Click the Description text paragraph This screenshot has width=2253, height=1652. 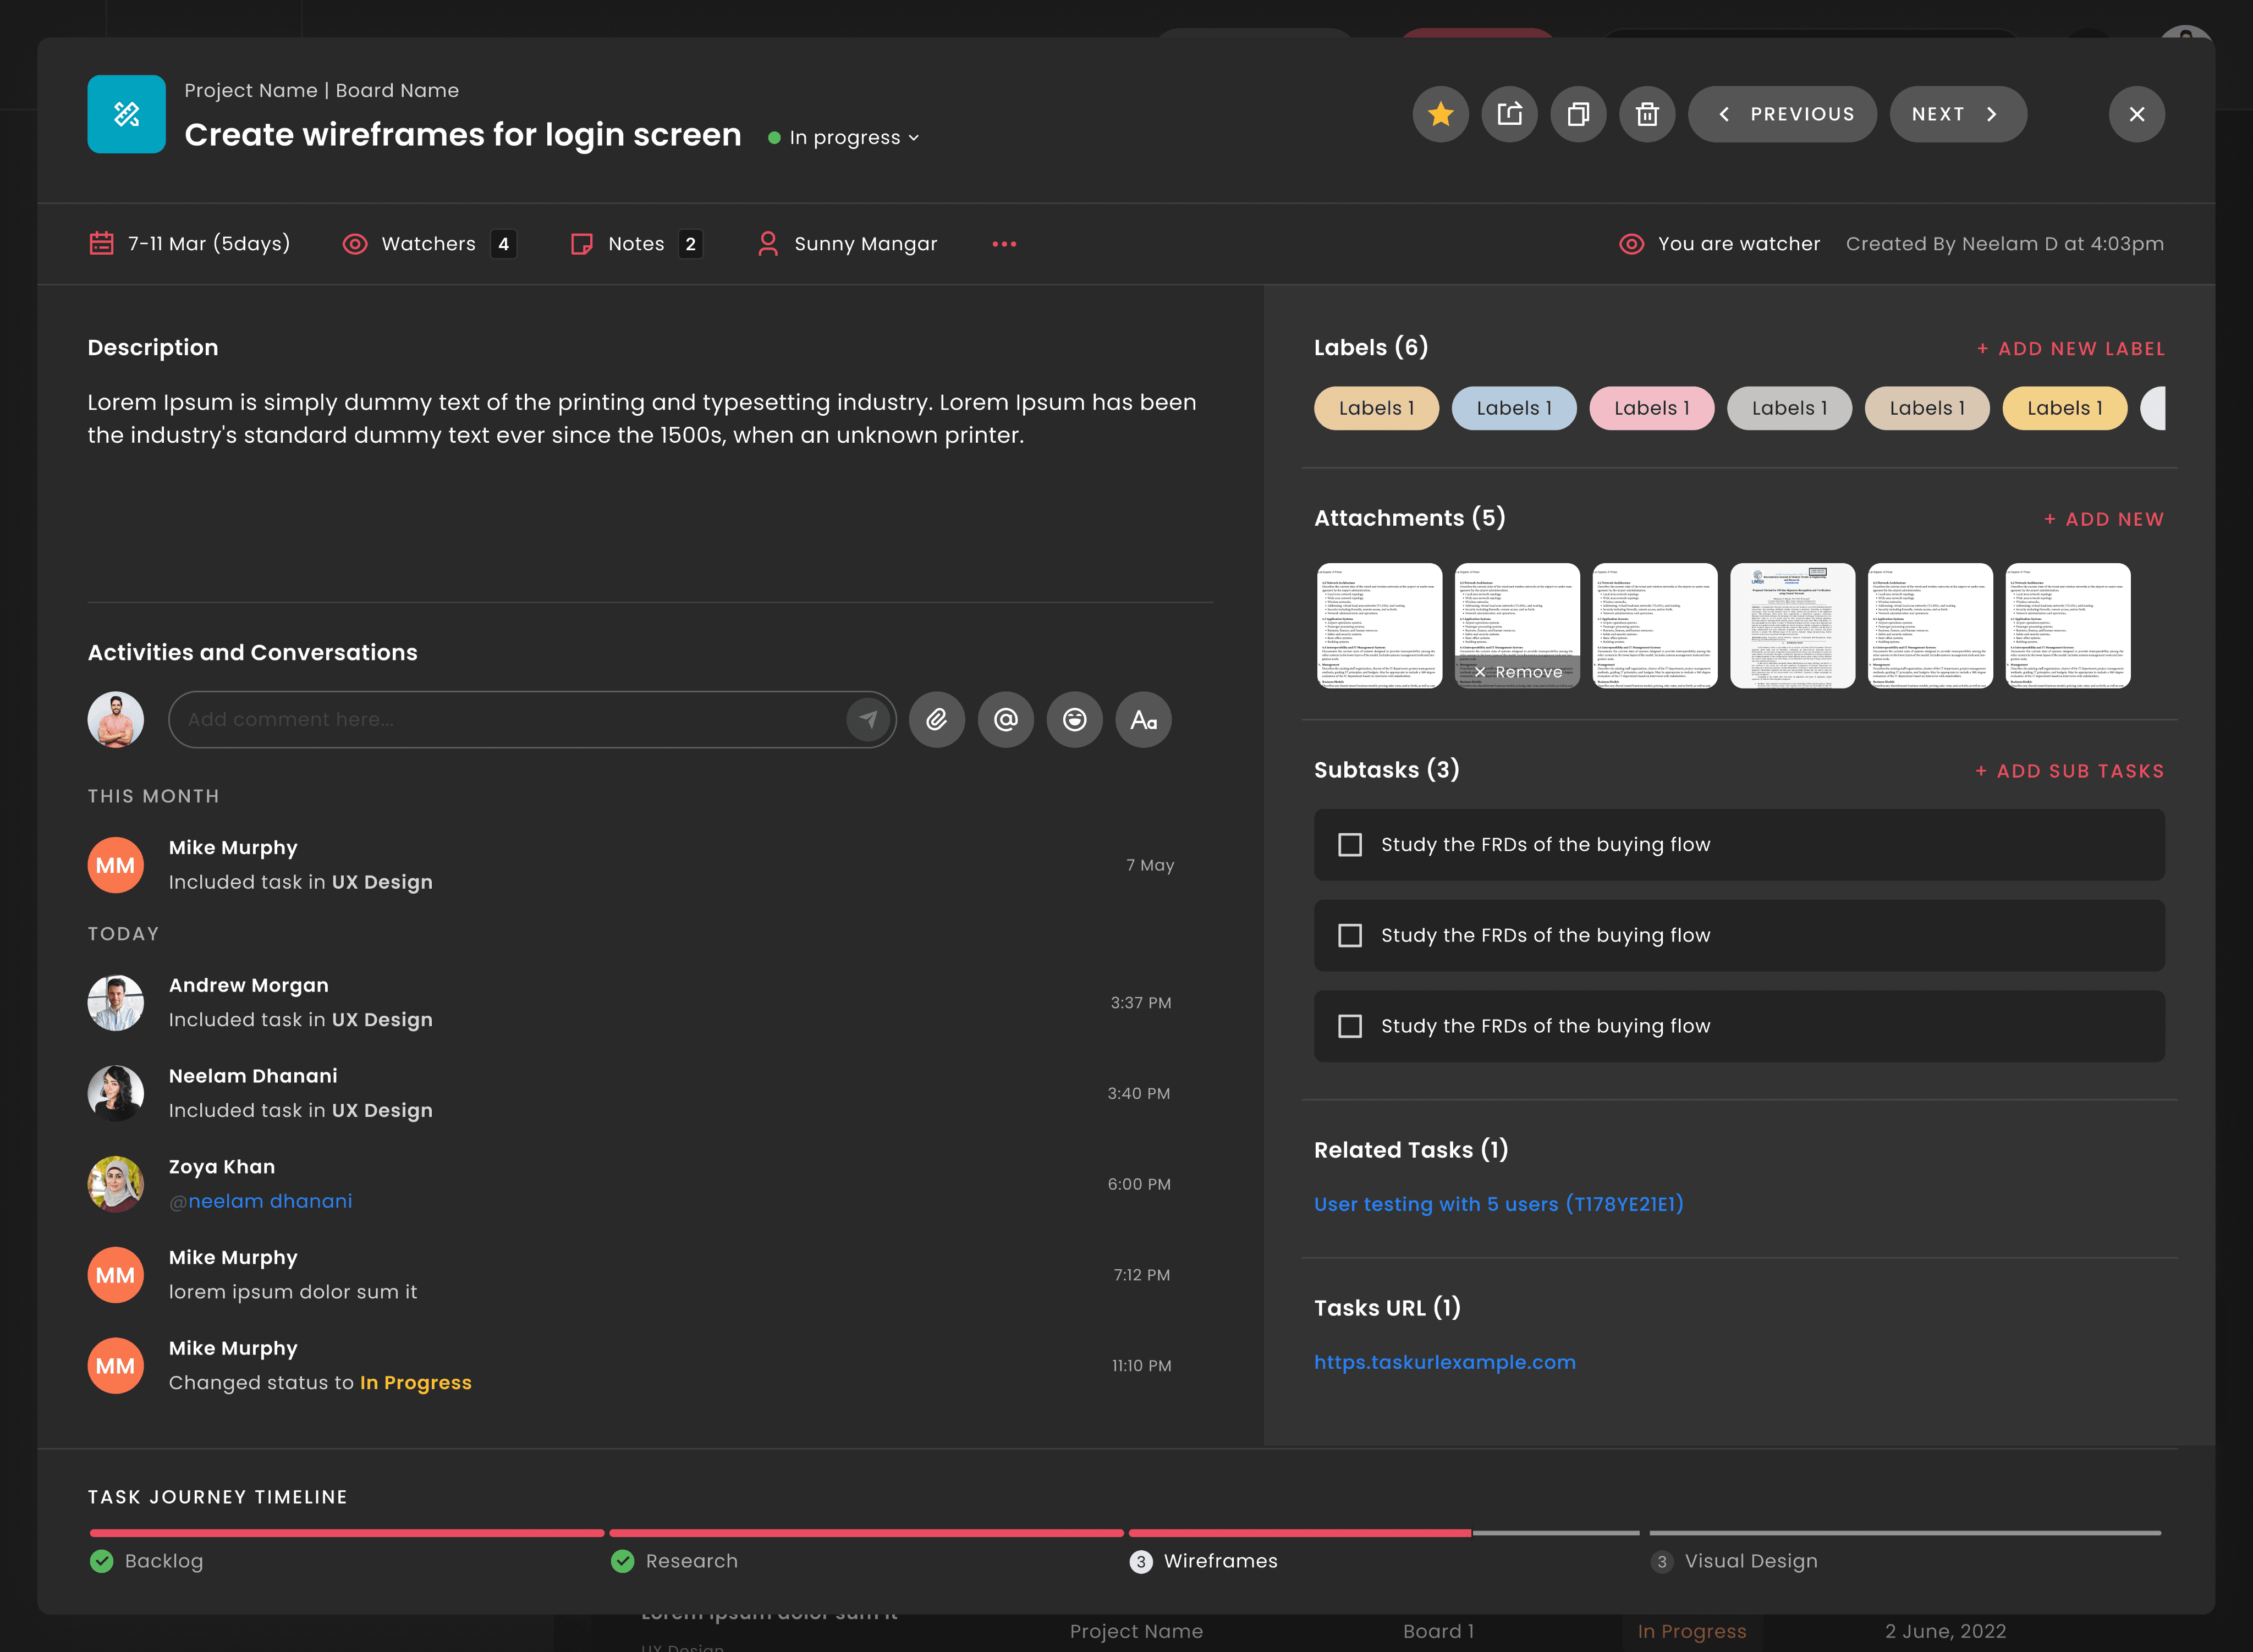click(x=641, y=418)
